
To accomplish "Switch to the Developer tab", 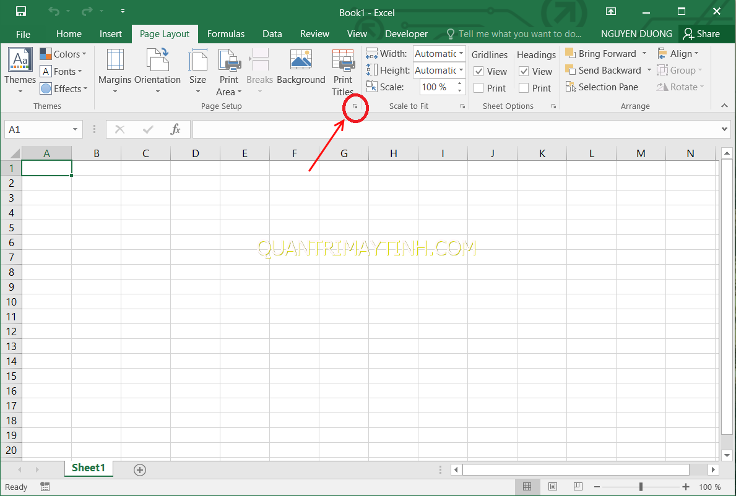I will click(x=406, y=34).
